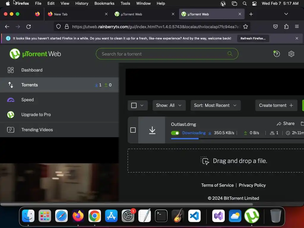Open Trending Videos in the sidebar

tap(59, 130)
